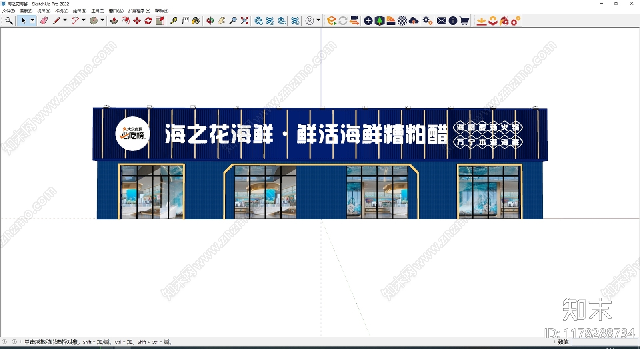Open the 扩展程序(x) menu
Image resolution: width=640 pixels, height=349 pixels.
click(139, 11)
